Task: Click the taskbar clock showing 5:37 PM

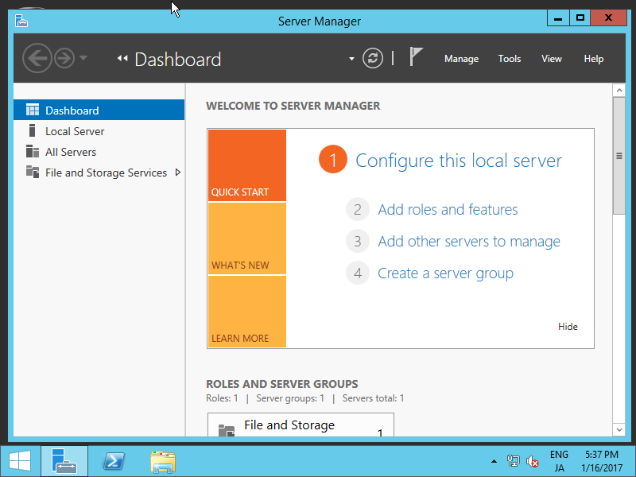Action: point(602,461)
